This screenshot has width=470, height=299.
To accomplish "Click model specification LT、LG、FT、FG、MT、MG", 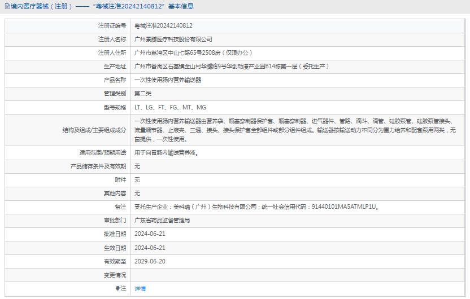I will [x=170, y=107].
